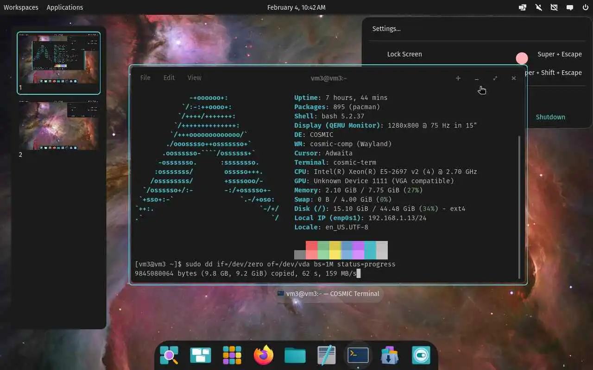Image resolution: width=593 pixels, height=370 pixels.
Task: Open a new terminal tab with plus
Action: (x=458, y=78)
